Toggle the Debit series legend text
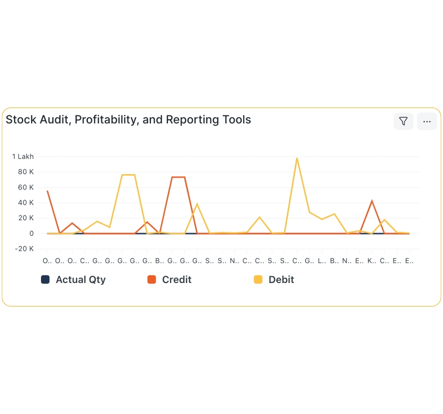 [x=281, y=280]
